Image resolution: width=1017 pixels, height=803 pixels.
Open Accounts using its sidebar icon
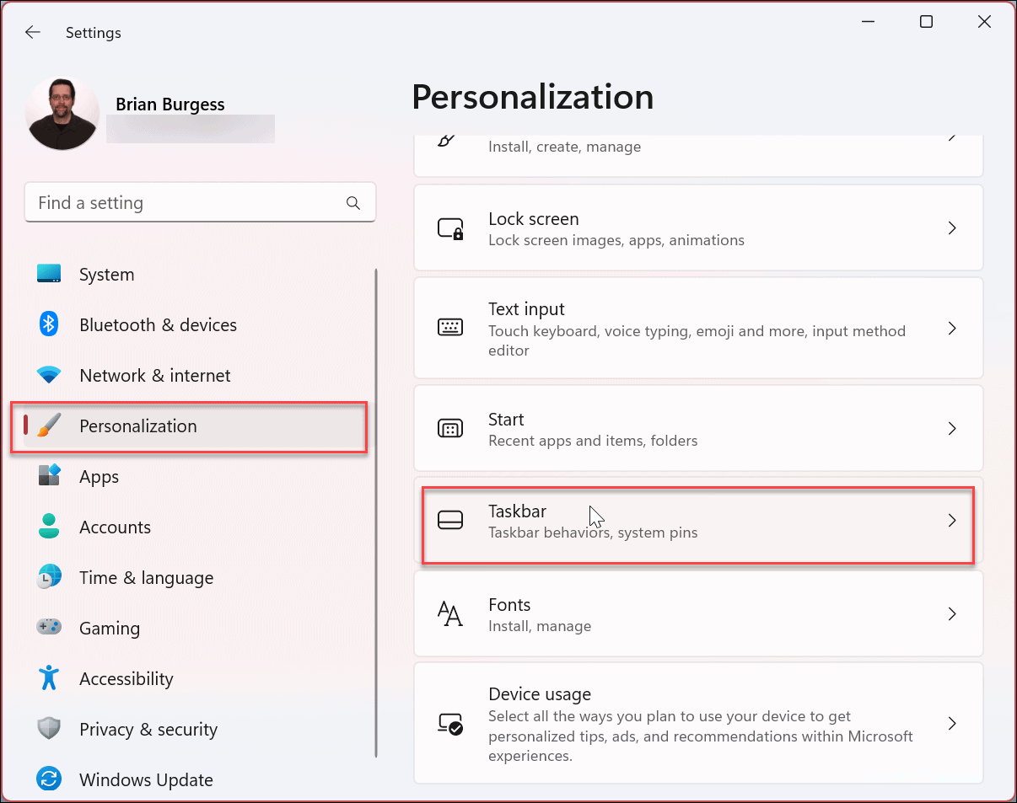[49, 527]
